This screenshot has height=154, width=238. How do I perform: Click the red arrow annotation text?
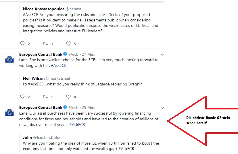tap(208, 120)
